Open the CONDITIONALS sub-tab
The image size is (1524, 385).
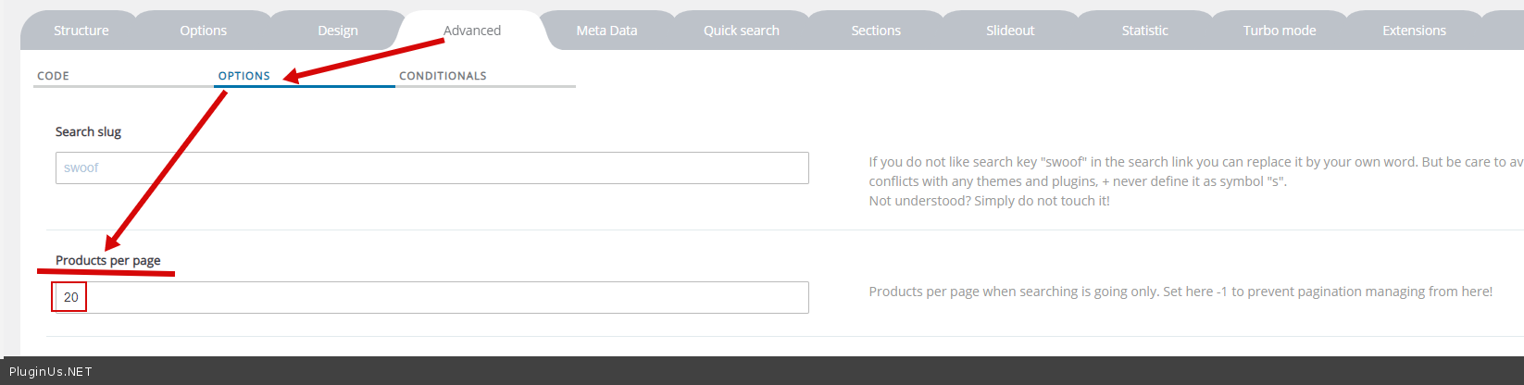443,76
